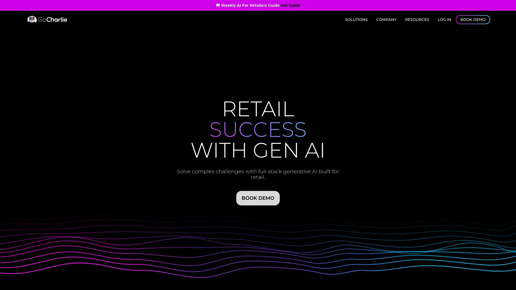The width and height of the screenshot is (516, 290).
Task: Click the WITH GEN AI headline
Action: pos(258,150)
